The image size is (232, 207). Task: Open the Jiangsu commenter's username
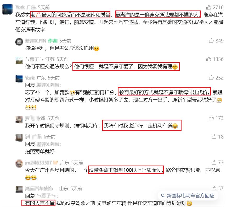coord(34,59)
